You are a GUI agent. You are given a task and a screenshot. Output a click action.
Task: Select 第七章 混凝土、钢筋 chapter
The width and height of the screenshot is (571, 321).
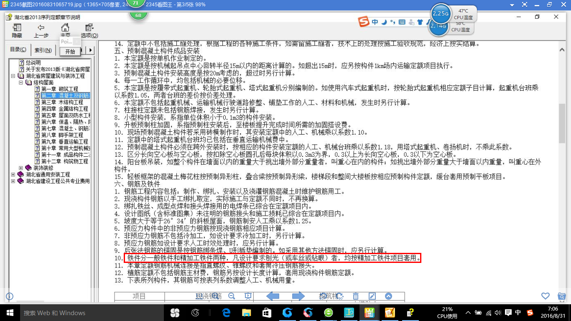65,129
